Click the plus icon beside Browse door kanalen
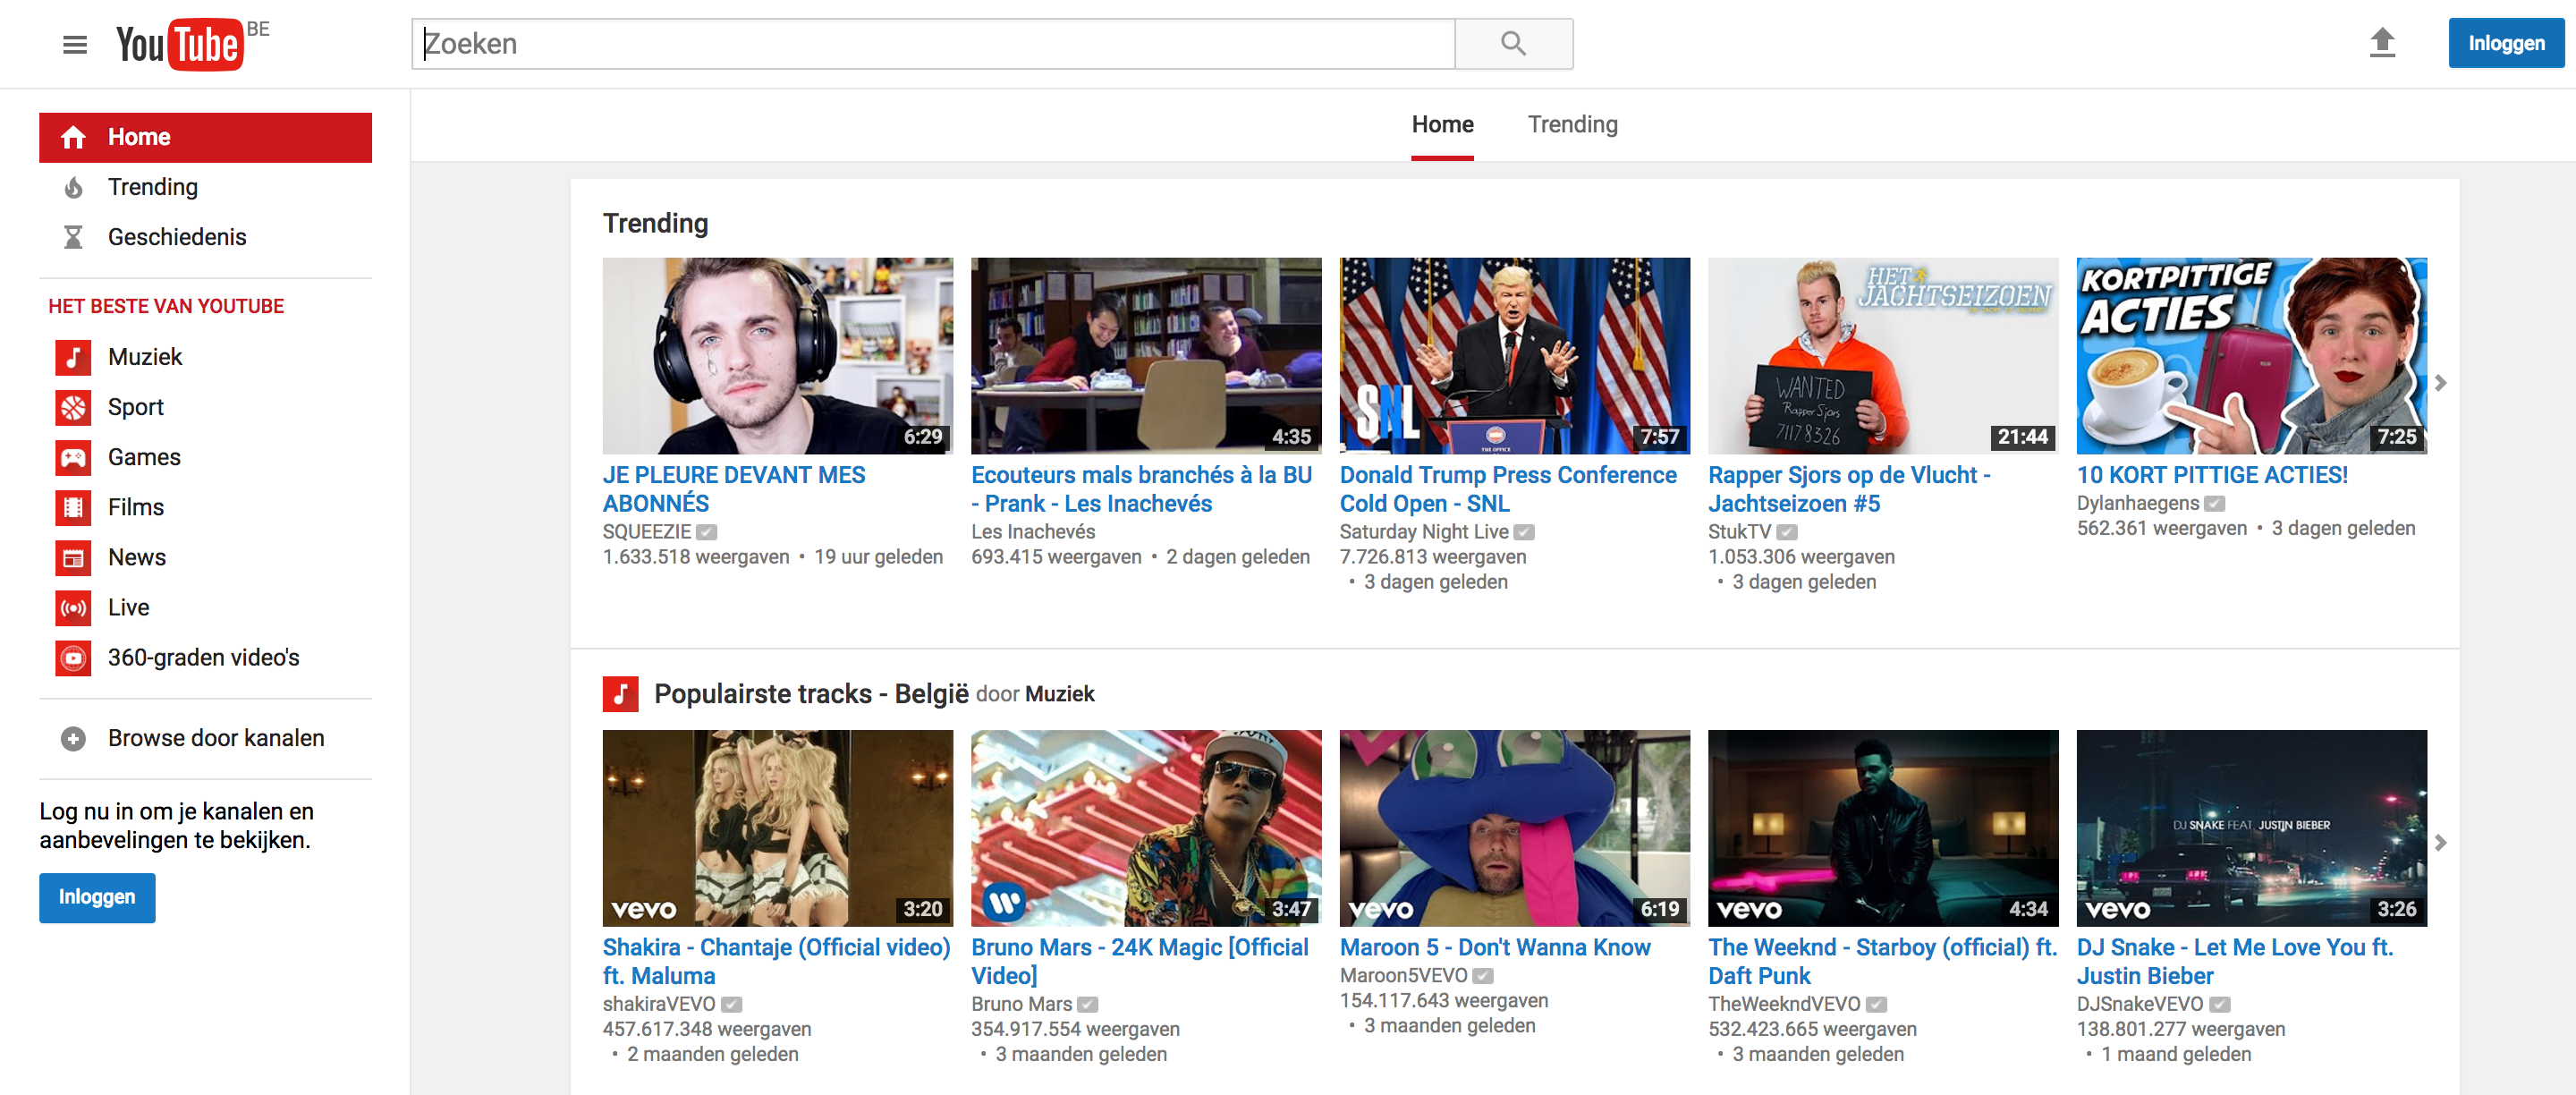Image resolution: width=2576 pixels, height=1095 pixels. click(73, 738)
